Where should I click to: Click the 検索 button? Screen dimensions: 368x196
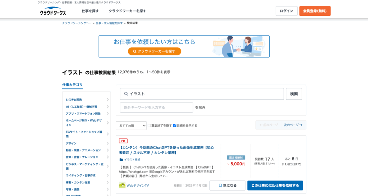click(x=294, y=94)
